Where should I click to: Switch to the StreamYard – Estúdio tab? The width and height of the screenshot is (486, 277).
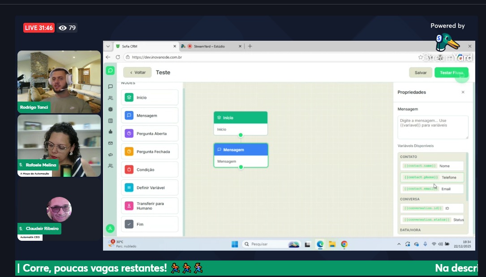tap(210, 46)
